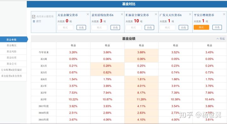Click the 2016年度 row label

(x=44, y=113)
